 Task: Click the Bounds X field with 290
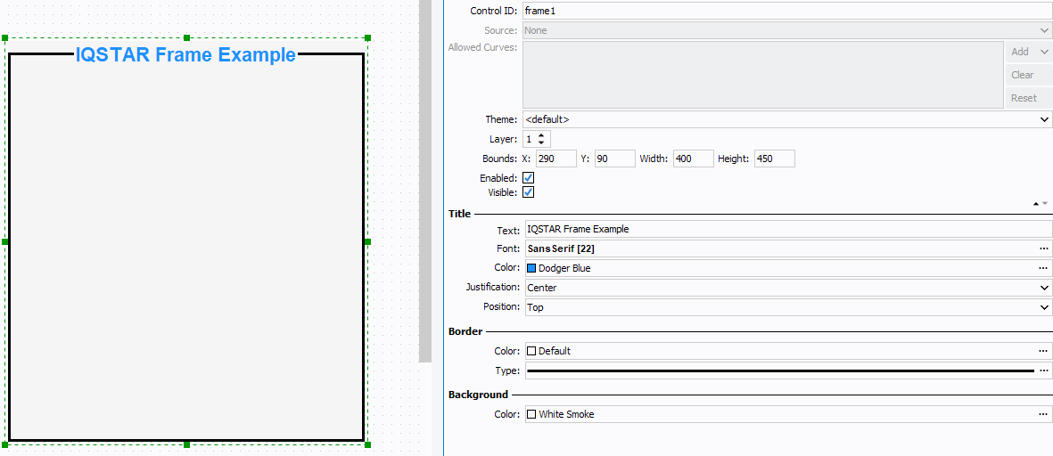tap(556, 159)
